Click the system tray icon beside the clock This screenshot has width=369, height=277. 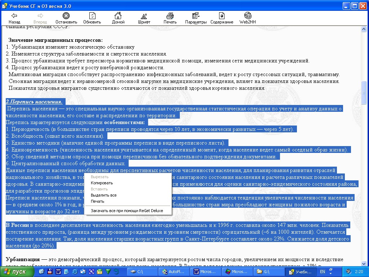point(348,272)
